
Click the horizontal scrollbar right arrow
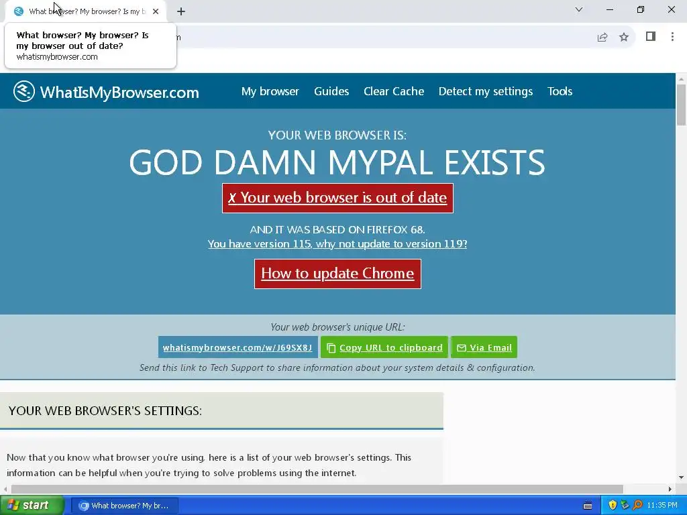coord(670,489)
